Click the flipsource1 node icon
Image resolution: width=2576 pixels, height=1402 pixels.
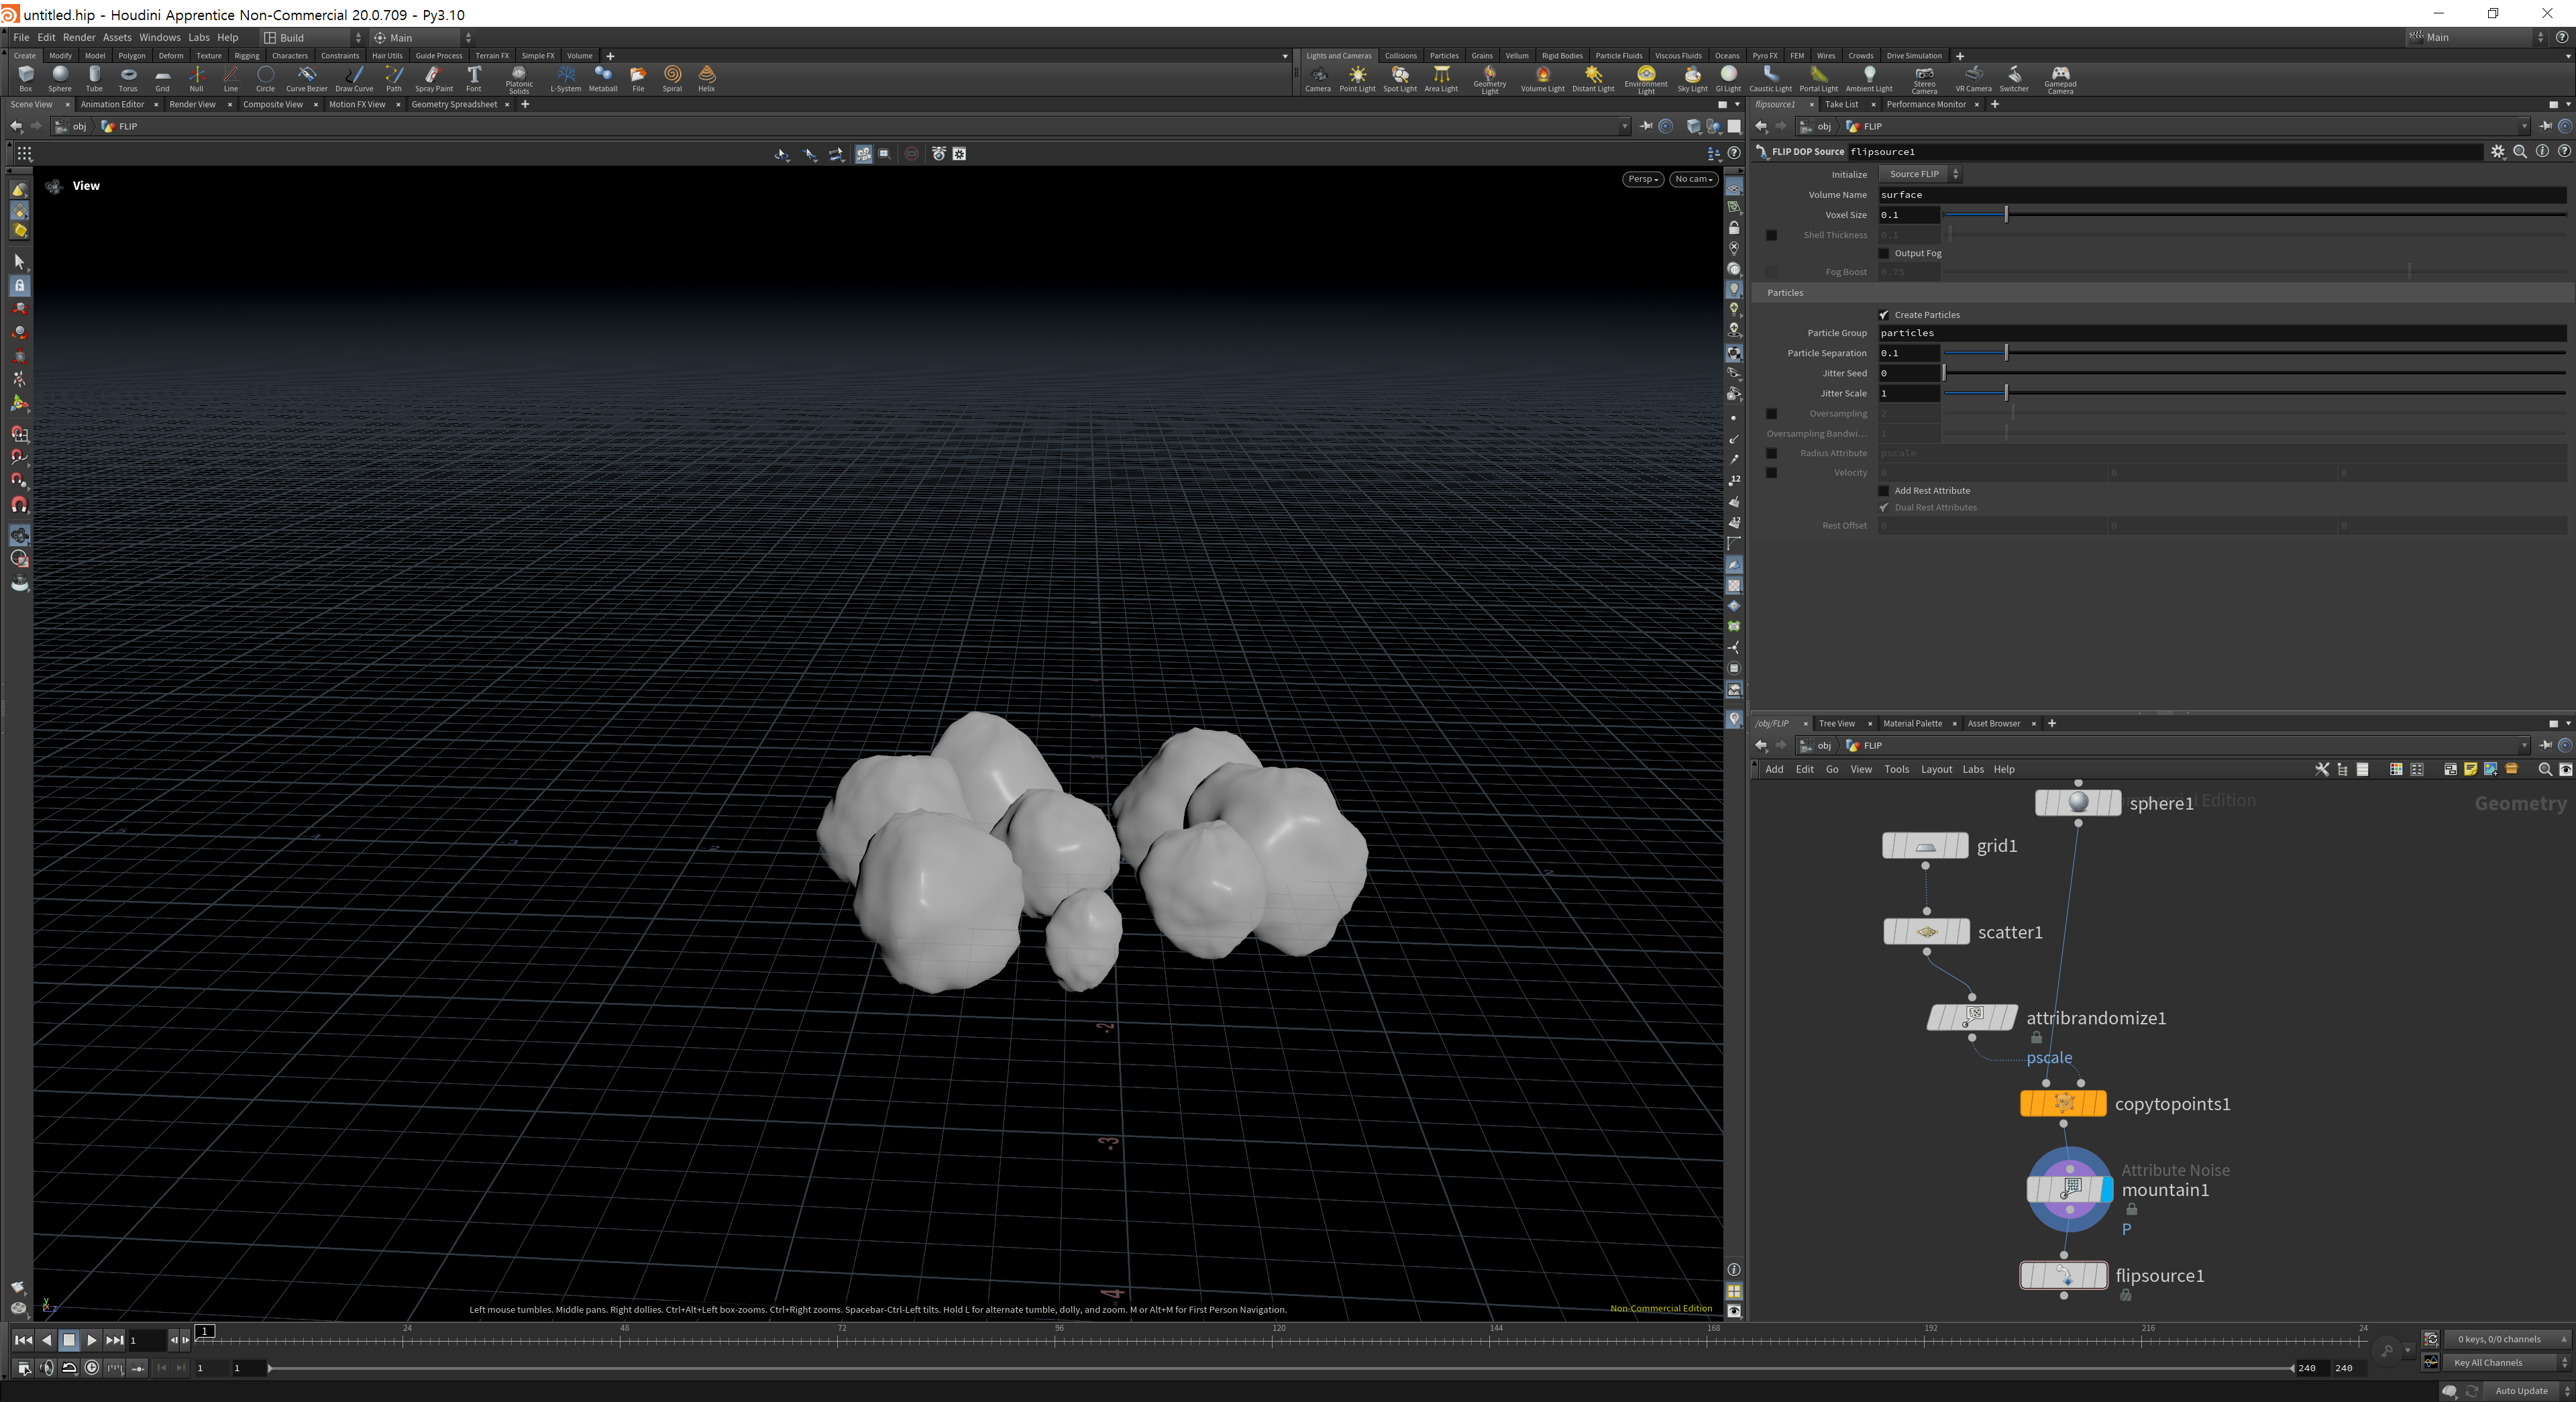(2064, 1275)
